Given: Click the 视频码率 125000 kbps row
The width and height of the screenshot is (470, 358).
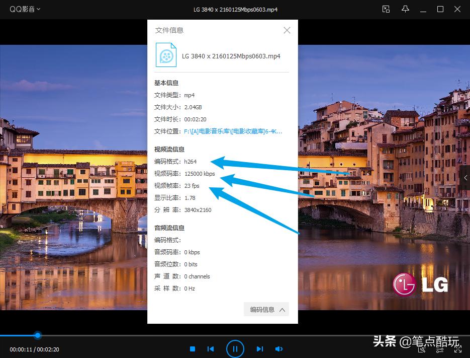Looking at the screenshot, I should click(x=184, y=174).
